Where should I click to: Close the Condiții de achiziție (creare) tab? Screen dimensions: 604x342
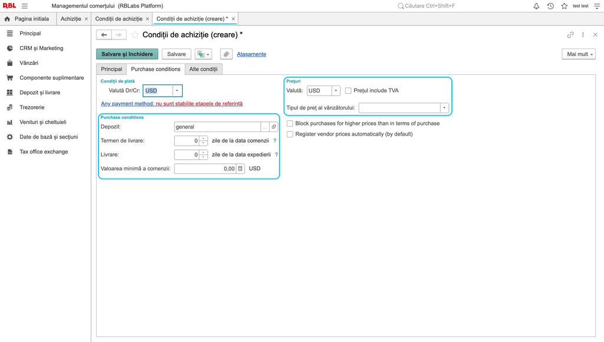coord(233,19)
